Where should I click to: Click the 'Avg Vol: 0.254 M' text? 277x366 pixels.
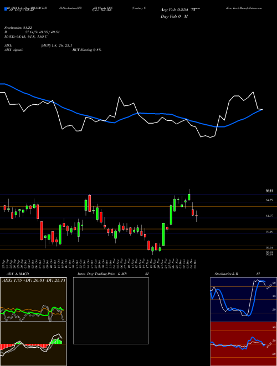pos(177,10)
